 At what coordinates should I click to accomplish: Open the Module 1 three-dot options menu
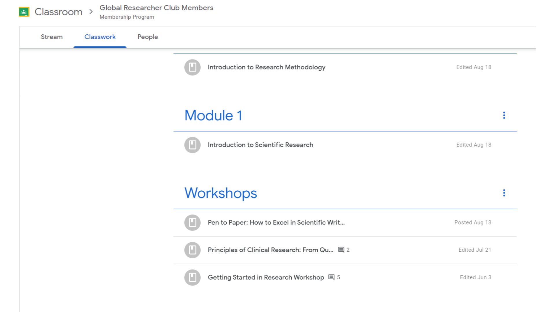coord(504,116)
